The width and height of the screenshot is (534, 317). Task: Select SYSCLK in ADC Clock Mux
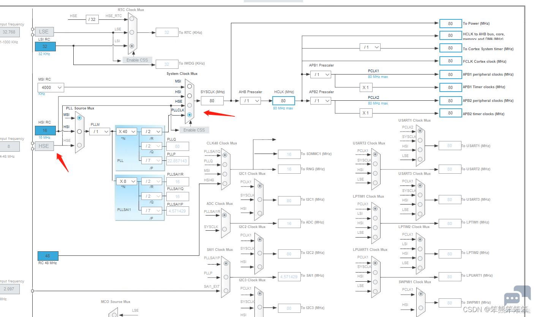pyautogui.click(x=225, y=230)
